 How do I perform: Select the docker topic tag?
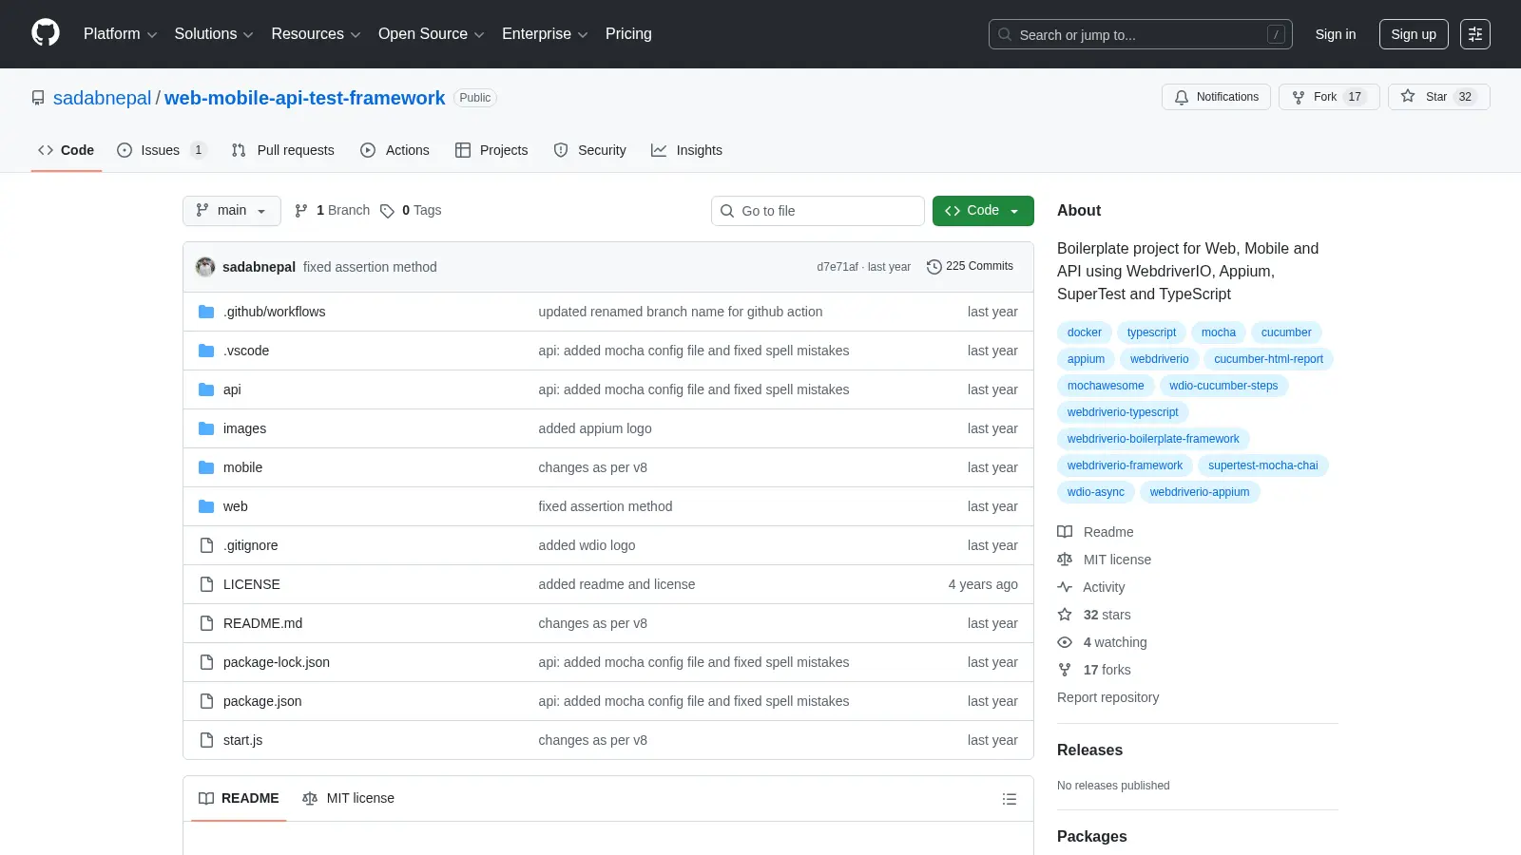point(1084,332)
